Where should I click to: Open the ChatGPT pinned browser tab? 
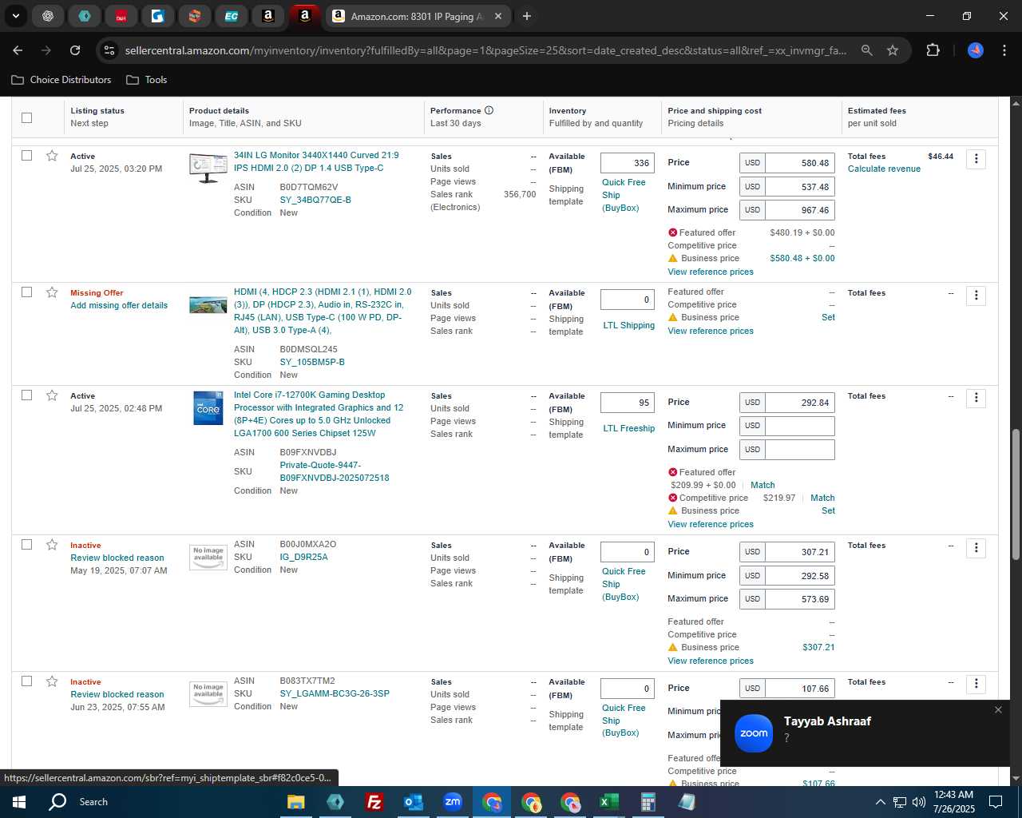click(48, 16)
